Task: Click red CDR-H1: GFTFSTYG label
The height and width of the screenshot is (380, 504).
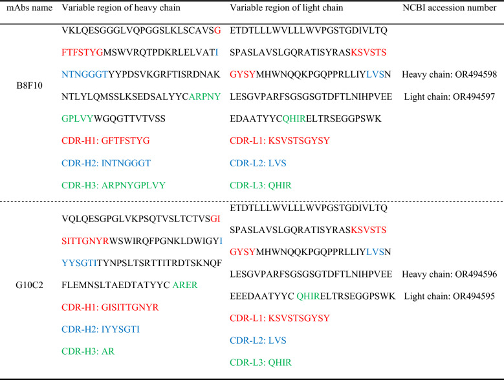Action: [105, 141]
